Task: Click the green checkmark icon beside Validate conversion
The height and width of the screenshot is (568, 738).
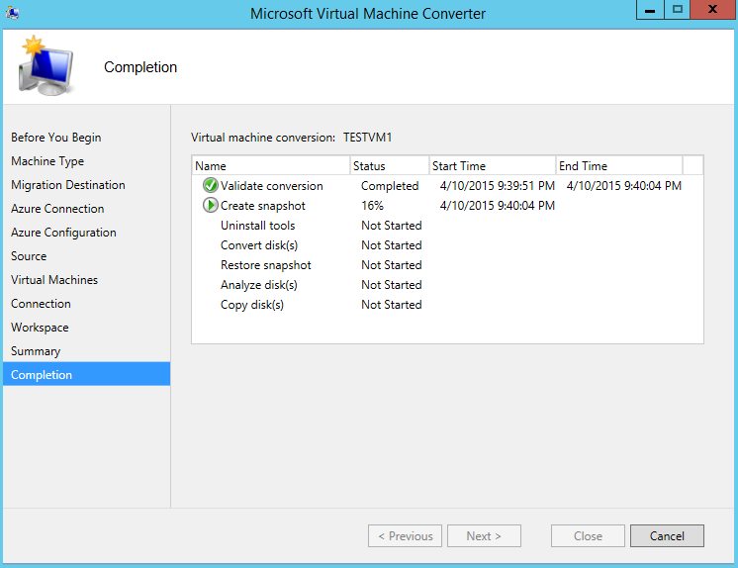Action: coord(211,186)
